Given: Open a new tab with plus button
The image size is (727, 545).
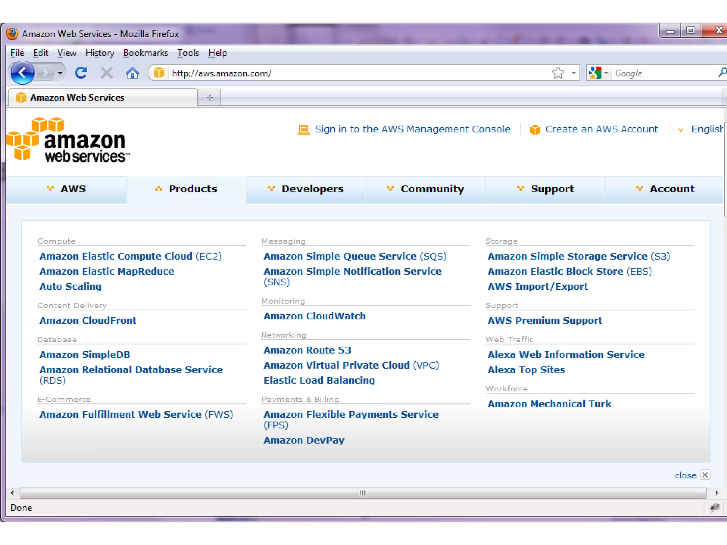Looking at the screenshot, I should coord(209,98).
